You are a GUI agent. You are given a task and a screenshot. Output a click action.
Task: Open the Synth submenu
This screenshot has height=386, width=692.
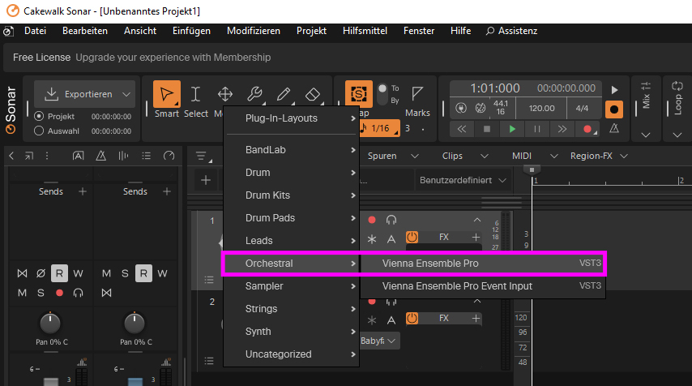point(291,332)
